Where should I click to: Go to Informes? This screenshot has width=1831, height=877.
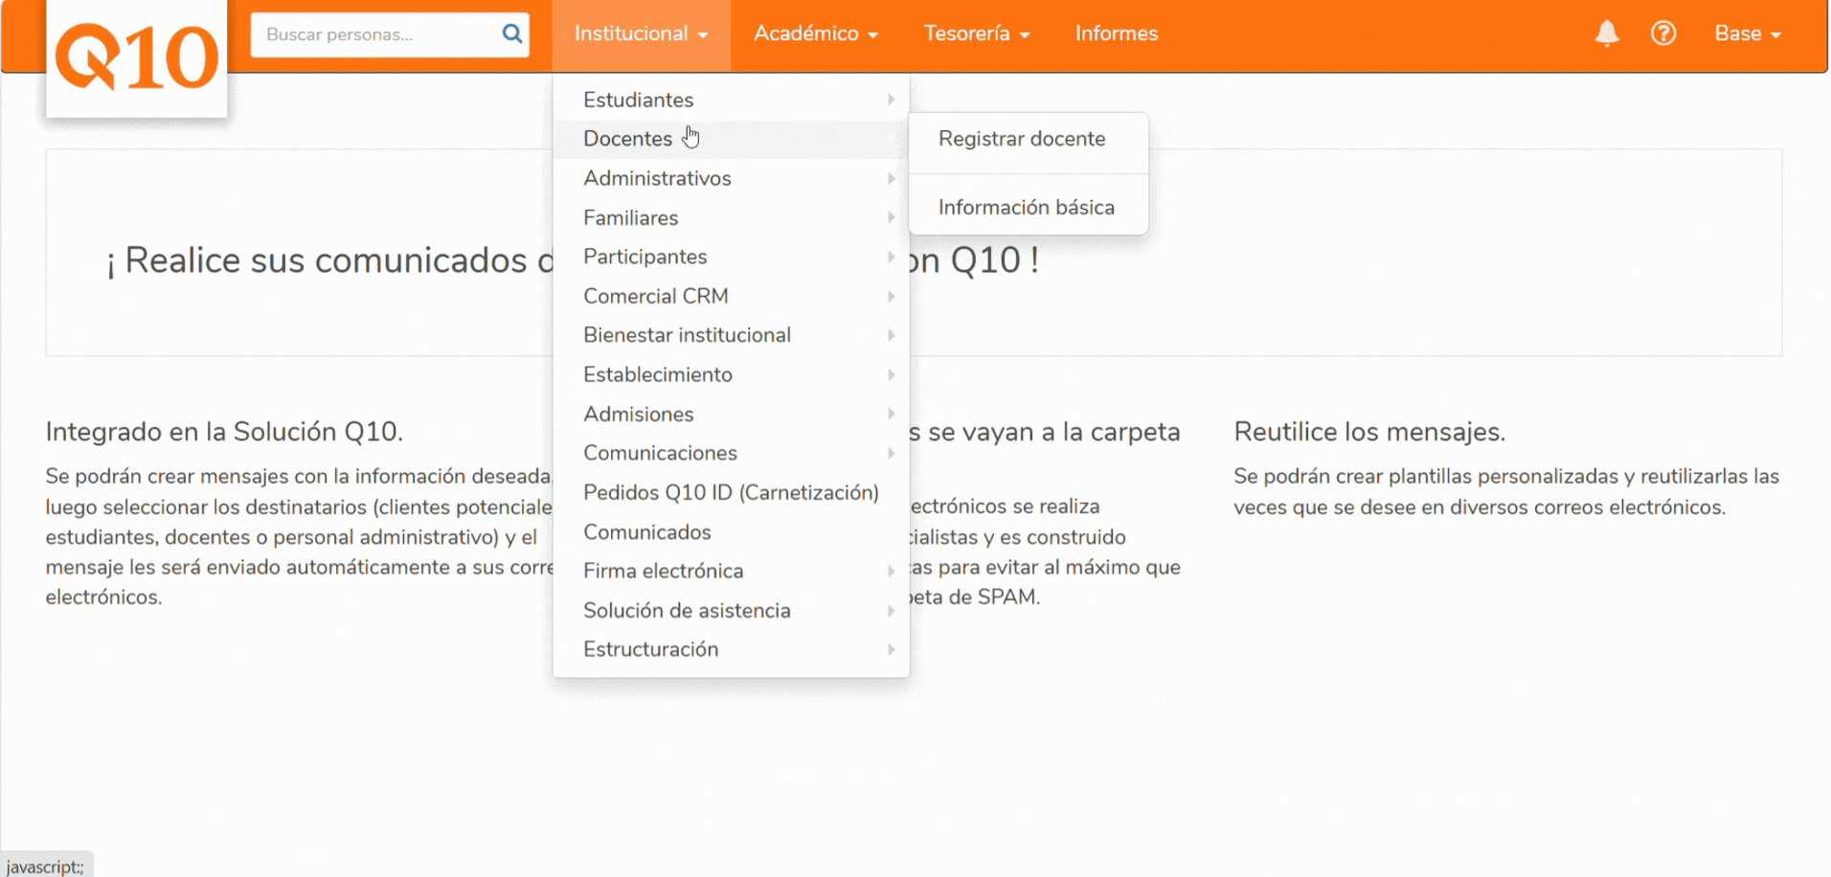1117,34
